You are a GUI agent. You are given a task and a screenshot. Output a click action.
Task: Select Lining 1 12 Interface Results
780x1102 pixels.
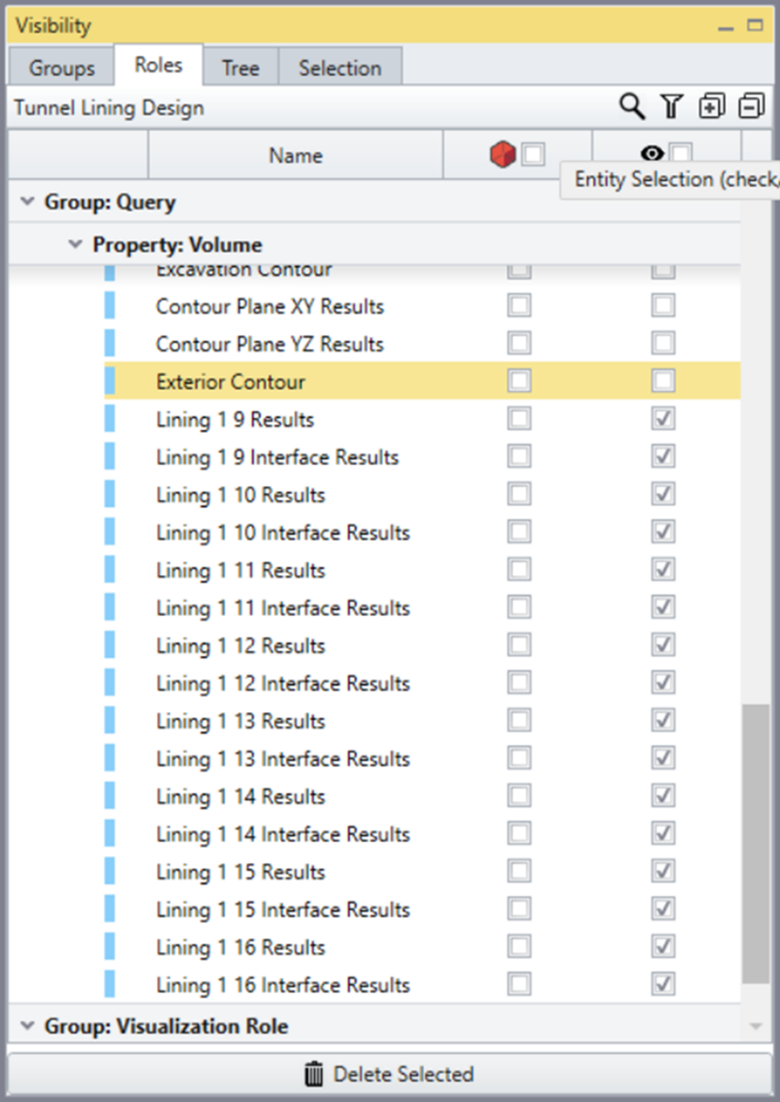283,684
